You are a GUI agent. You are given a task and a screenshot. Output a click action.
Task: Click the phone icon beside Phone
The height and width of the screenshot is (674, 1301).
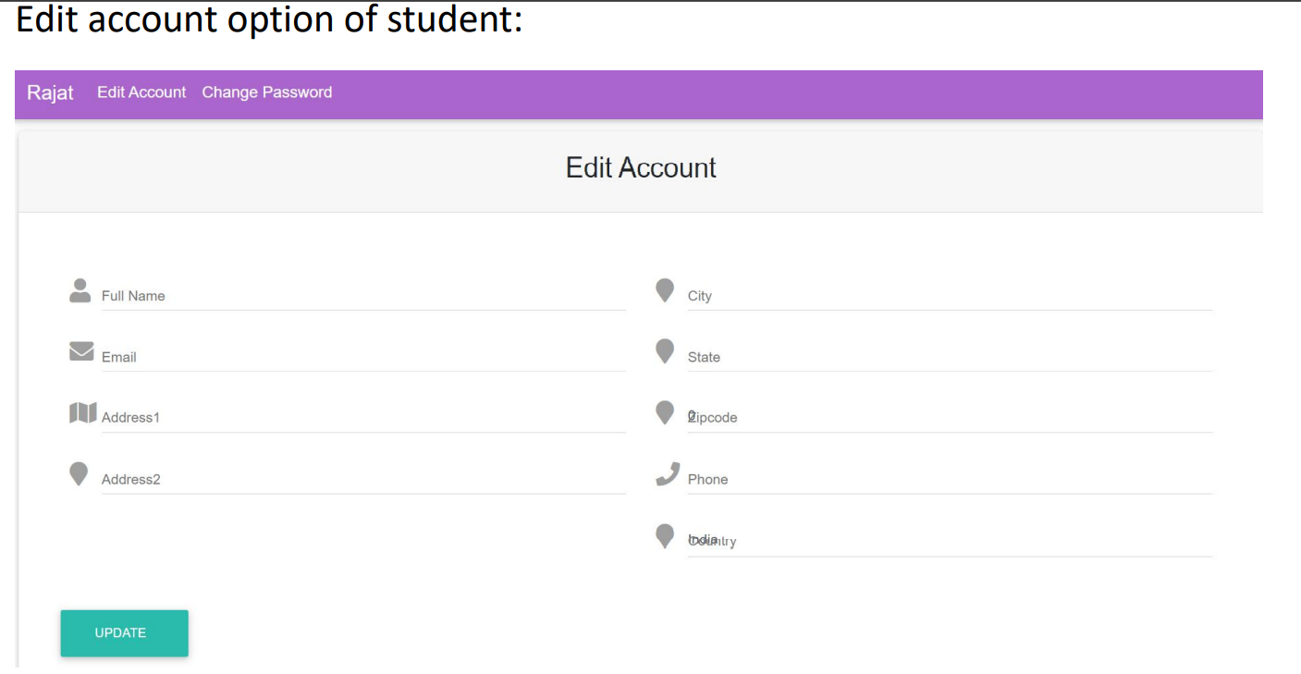[667, 472]
